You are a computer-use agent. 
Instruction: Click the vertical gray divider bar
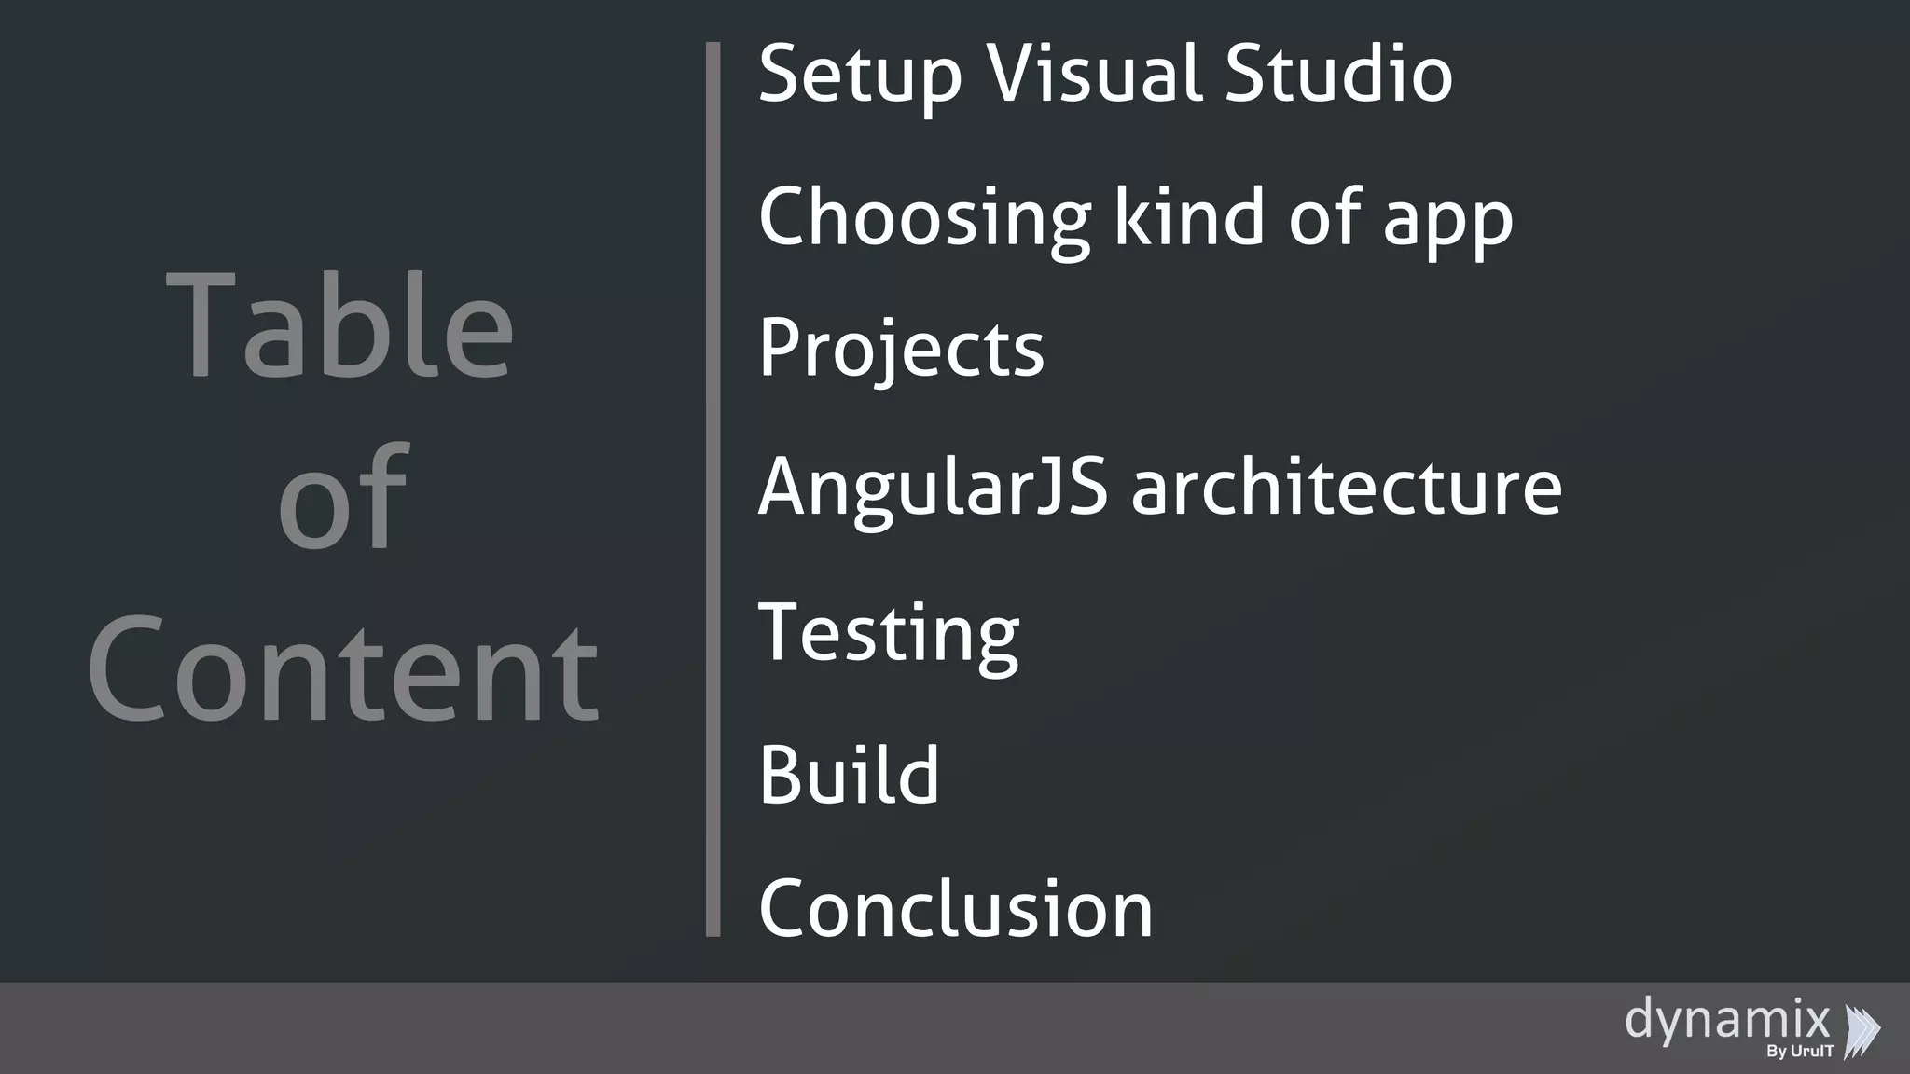point(713,489)
